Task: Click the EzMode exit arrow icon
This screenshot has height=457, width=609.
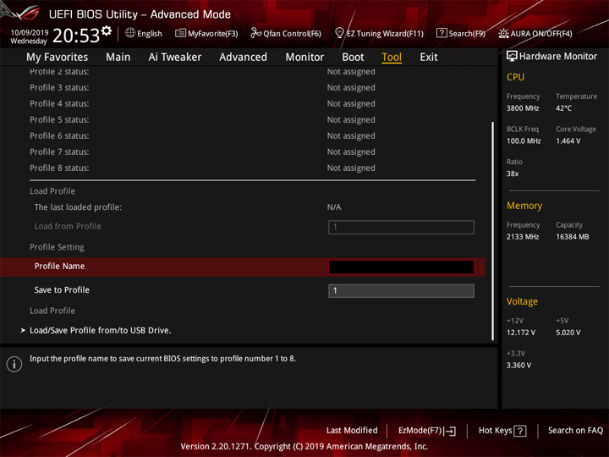Action: tap(451, 431)
